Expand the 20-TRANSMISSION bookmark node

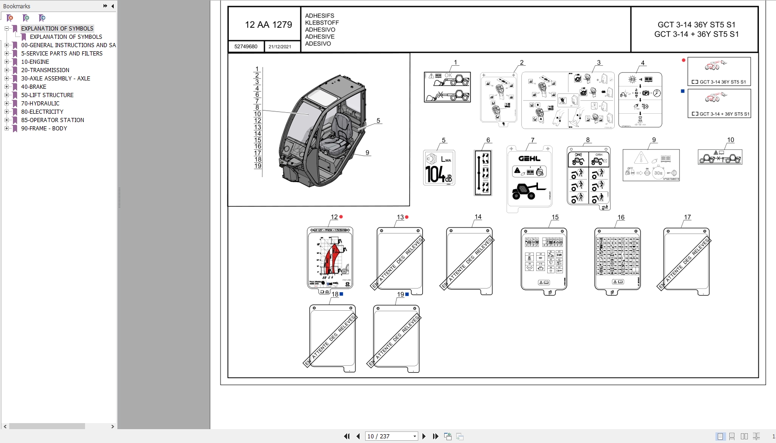click(x=7, y=70)
